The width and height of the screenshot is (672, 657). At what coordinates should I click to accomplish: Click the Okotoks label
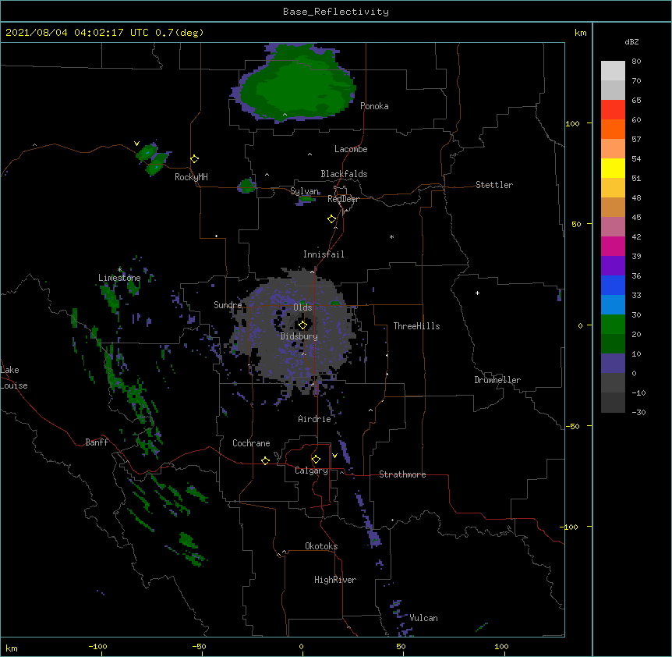coord(321,546)
